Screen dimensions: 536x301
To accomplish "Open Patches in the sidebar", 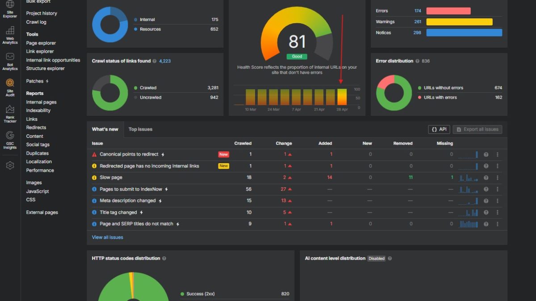I will coord(38,81).
